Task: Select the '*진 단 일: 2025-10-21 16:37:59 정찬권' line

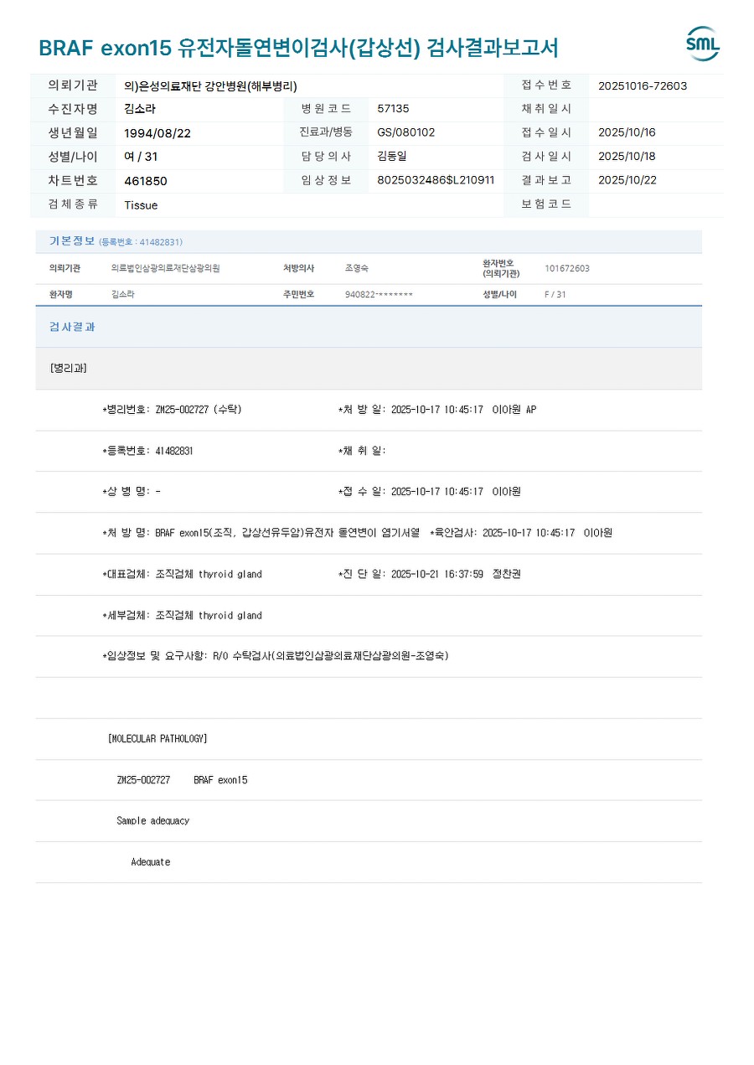Action: coord(430,574)
